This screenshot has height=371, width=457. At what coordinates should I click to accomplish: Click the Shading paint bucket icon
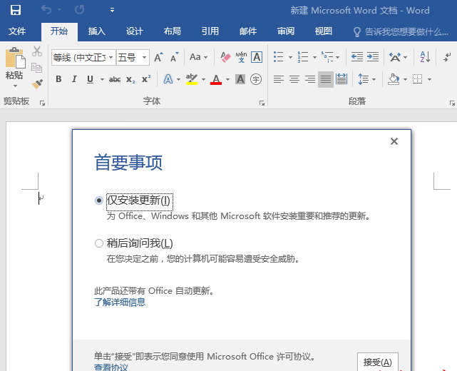click(394, 79)
